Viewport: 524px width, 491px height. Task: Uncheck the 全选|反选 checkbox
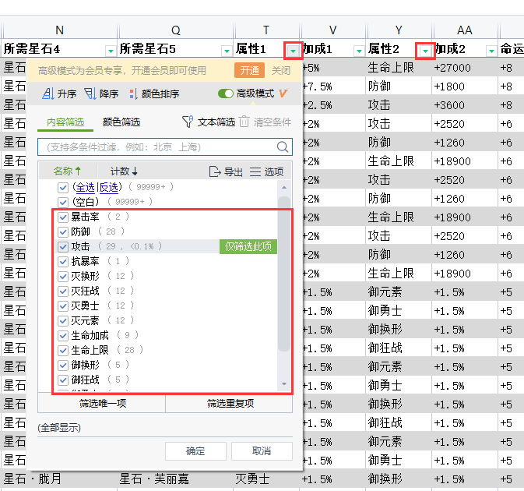click(x=63, y=187)
